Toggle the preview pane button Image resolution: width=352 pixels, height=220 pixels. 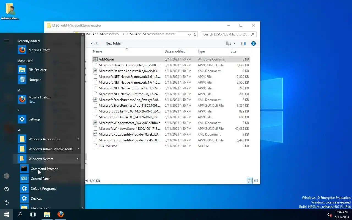click(x=243, y=43)
